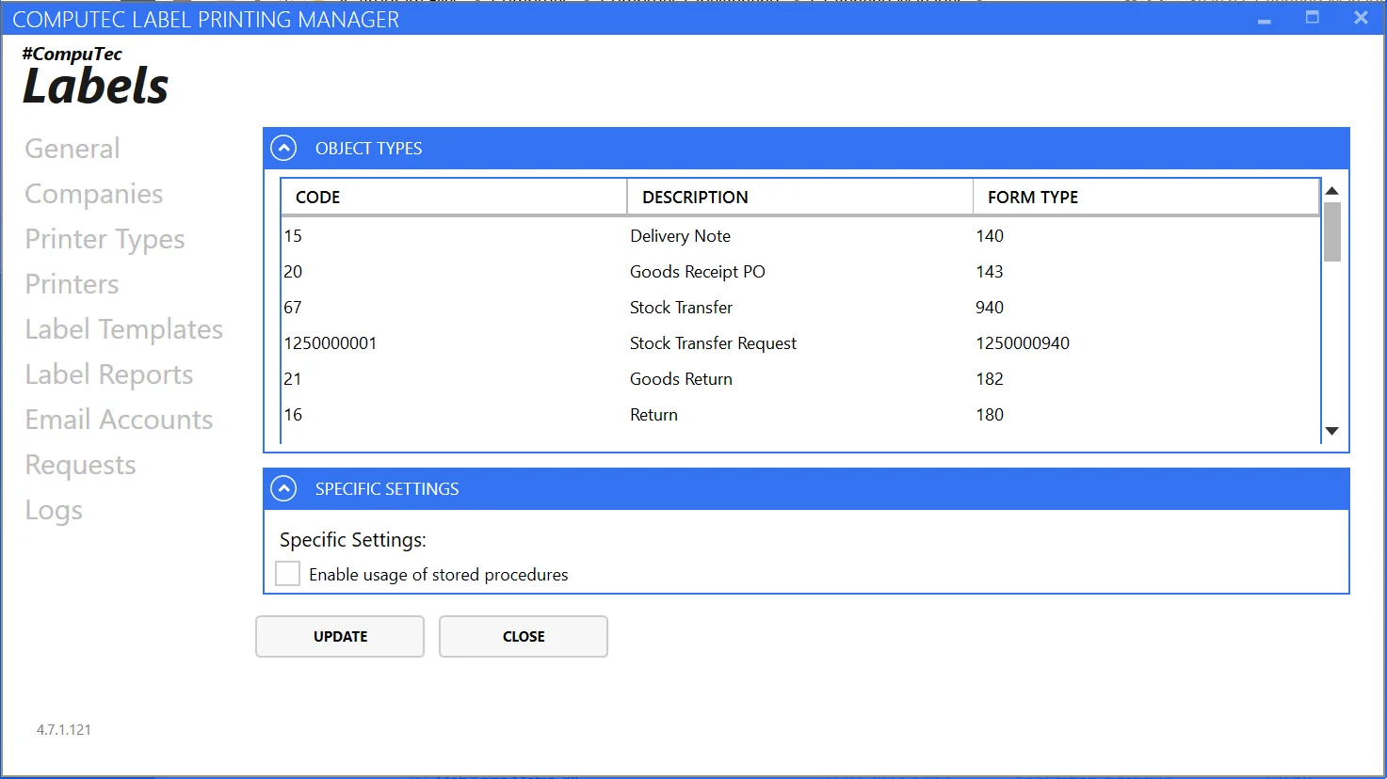Viewport: 1387px width, 779px height.
Task: View the Logs page
Action: tap(55, 510)
